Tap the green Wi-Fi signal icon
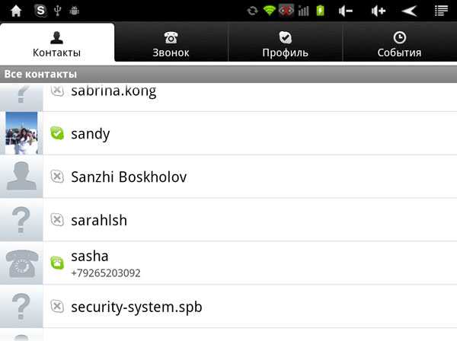The height and width of the screenshot is (341, 457). 270,11
